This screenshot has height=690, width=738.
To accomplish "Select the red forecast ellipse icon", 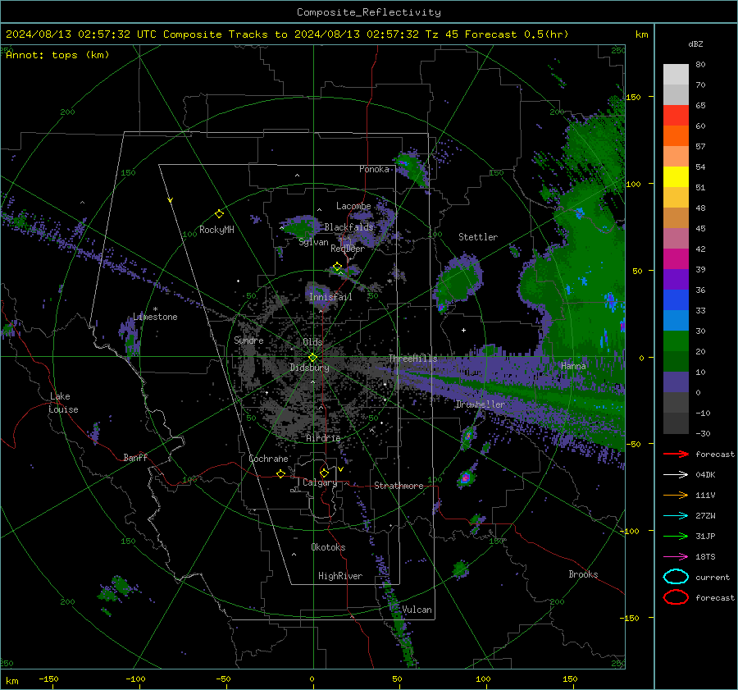I will coord(676,597).
